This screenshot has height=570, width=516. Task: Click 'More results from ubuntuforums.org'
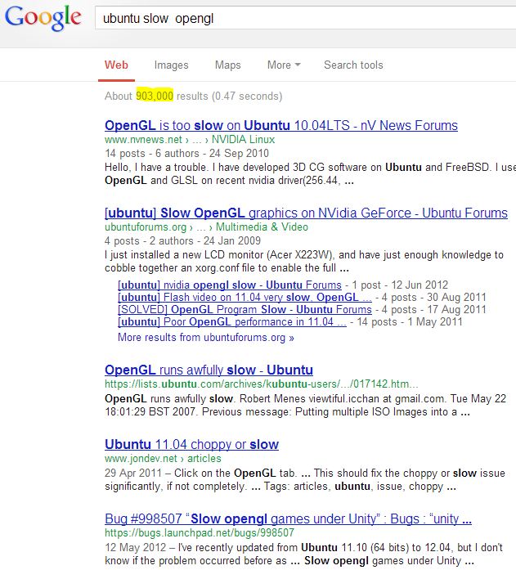tap(206, 338)
